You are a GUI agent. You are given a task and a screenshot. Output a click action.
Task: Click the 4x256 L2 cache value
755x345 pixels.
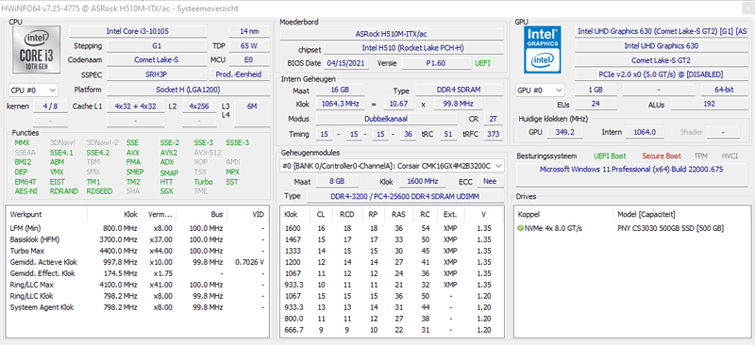point(199,107)
